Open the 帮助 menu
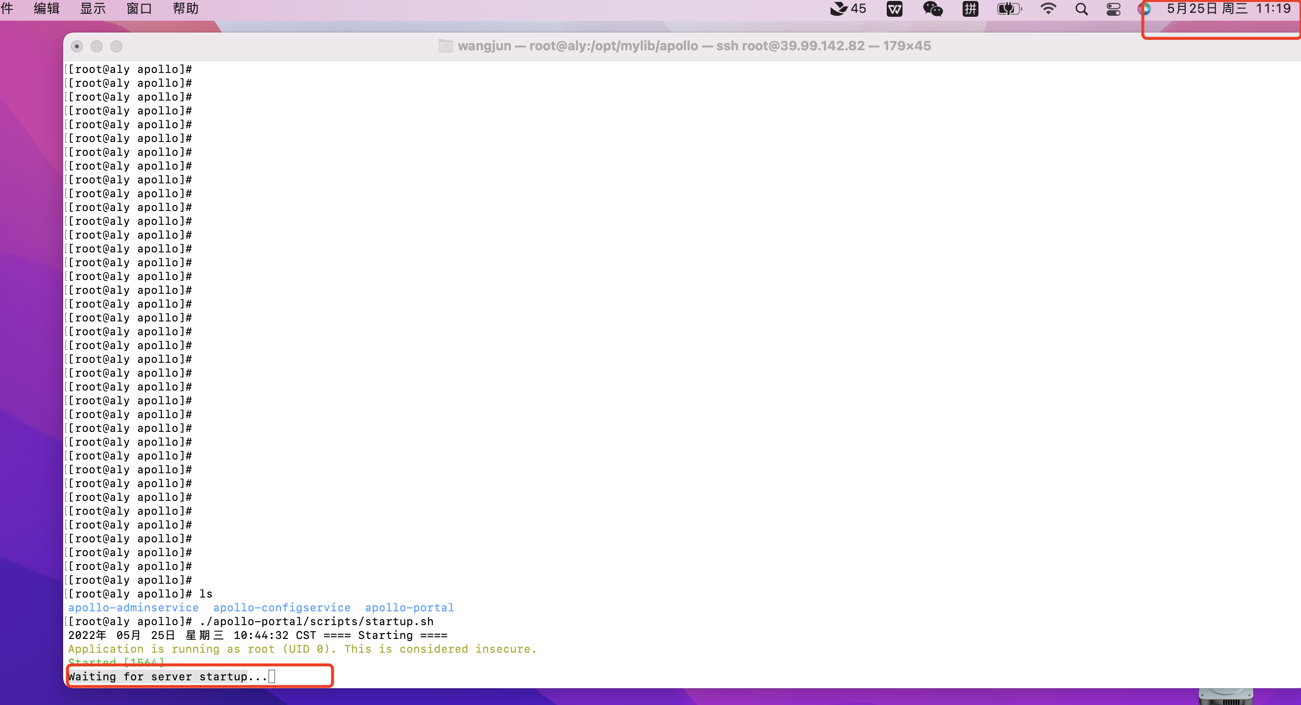This screenshot has height=705, width=1301. pyautogui.click(x=185, y=8)
